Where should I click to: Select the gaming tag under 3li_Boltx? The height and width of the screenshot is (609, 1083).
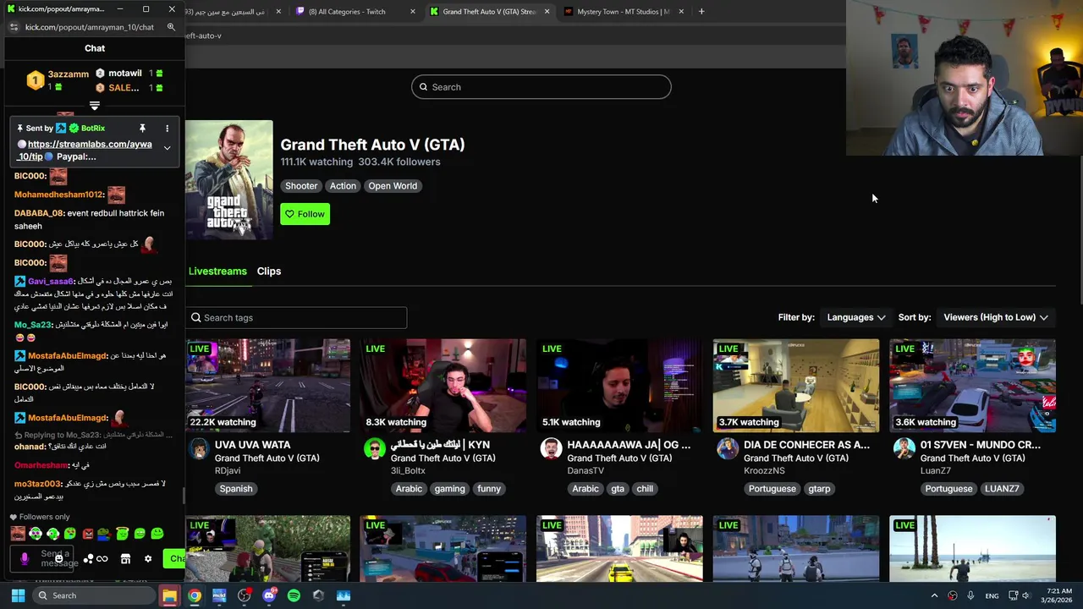pyautogui.click(x=449, y=489)
